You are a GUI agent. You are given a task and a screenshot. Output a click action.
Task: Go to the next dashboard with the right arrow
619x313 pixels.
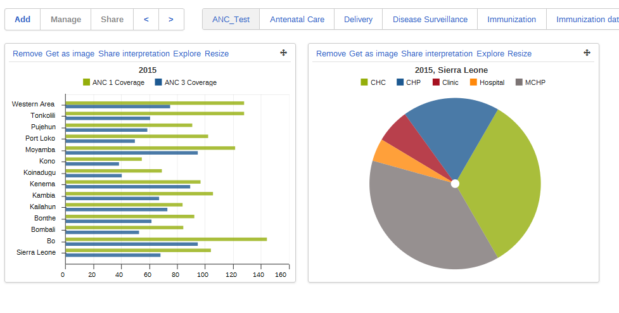point(171,20)
